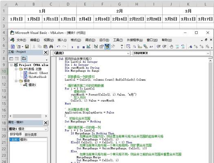Click the View Code icon in Project panel
214x163 pixels.
tap(11, 59)
